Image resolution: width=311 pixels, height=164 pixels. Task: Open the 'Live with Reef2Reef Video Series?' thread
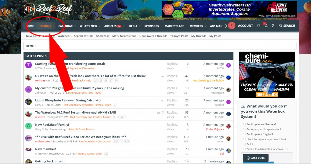[x=81, y=137]
